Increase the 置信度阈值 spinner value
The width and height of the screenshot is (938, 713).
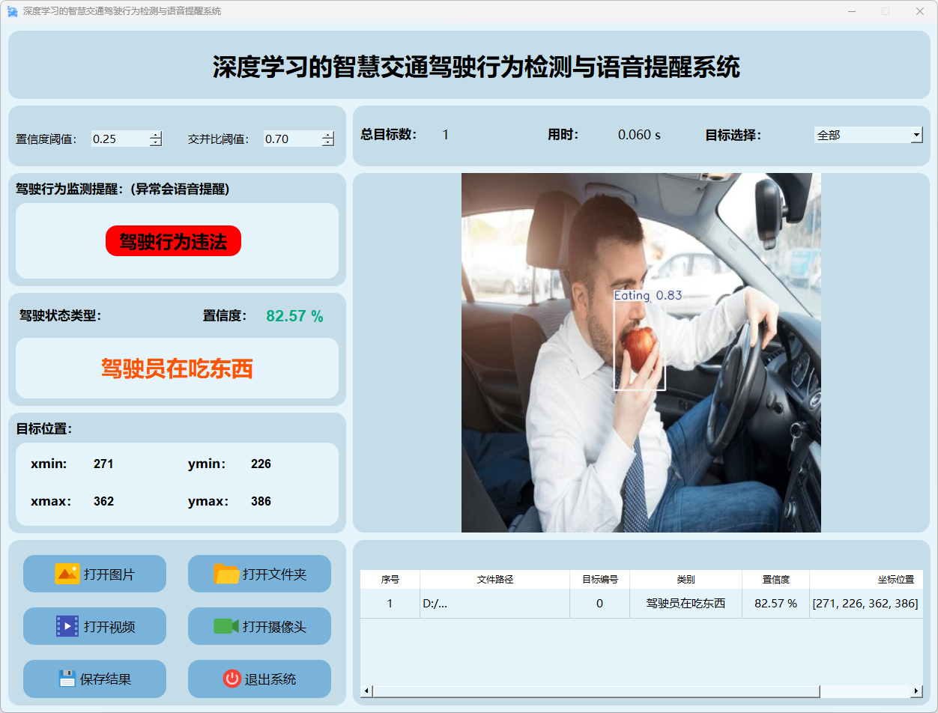[156, 135]
